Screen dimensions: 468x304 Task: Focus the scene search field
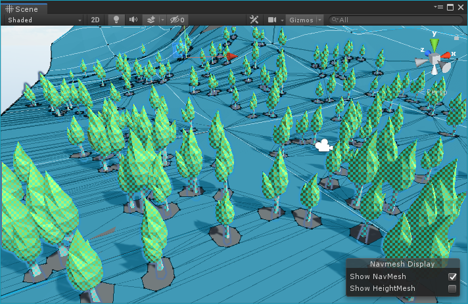coord(396,20)
